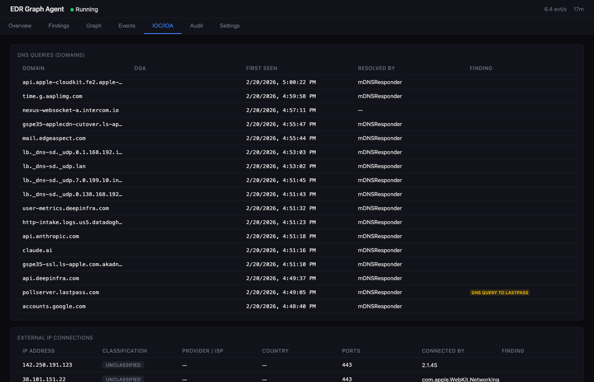
Task: Click the COUNTRY column header
Action: tap(275, 351)
